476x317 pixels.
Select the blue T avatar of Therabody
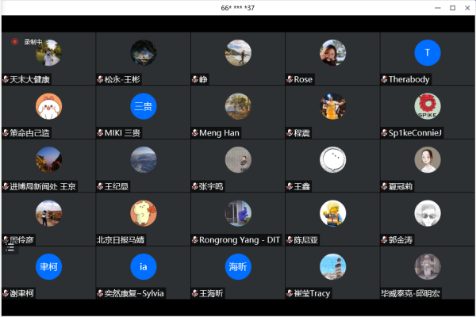428,53
